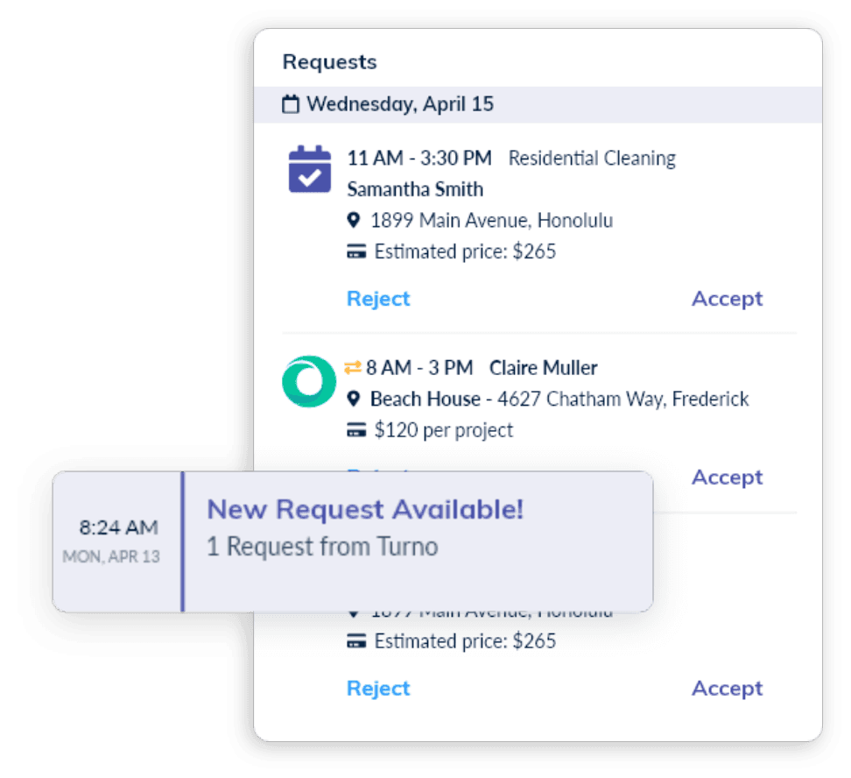This screenshot has width=851, height=778.
Task: Click the "1 Request from Turno" message
Action: tap(322, 548)
